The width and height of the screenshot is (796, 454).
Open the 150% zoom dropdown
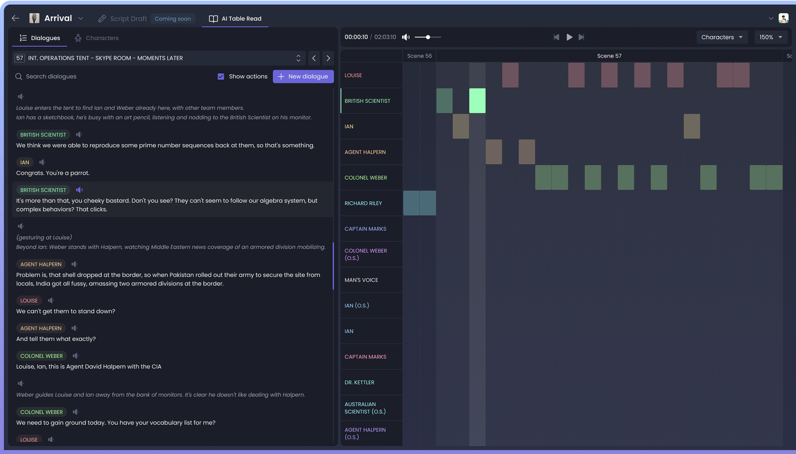[x=770, y=37]
